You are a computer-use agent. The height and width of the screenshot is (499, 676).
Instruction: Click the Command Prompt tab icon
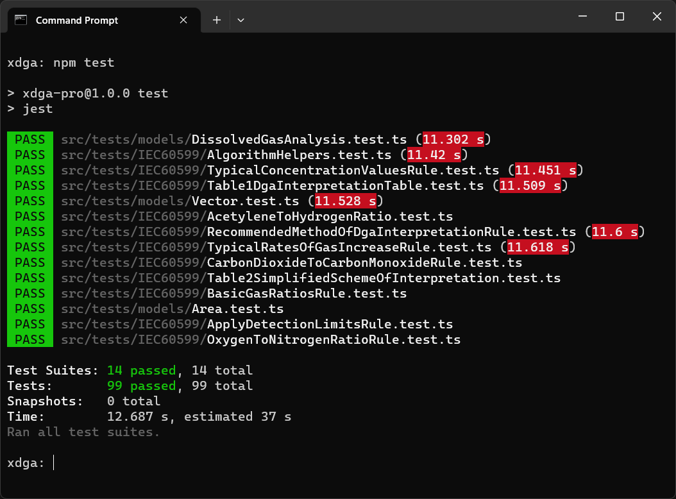[x=21, y=20]
